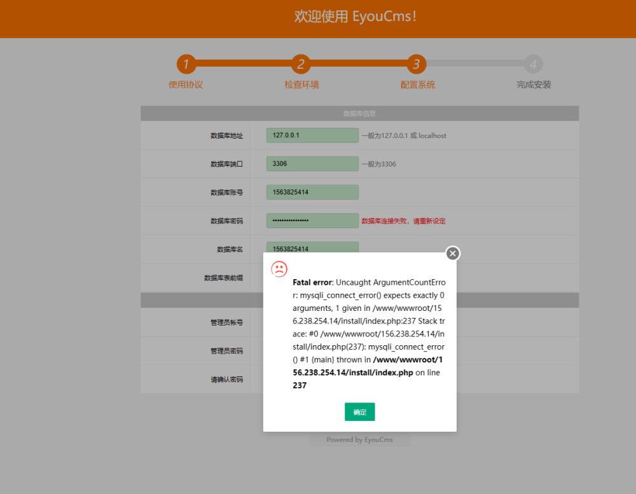Click the 请确认密码 label

click(x=227, y=379)
